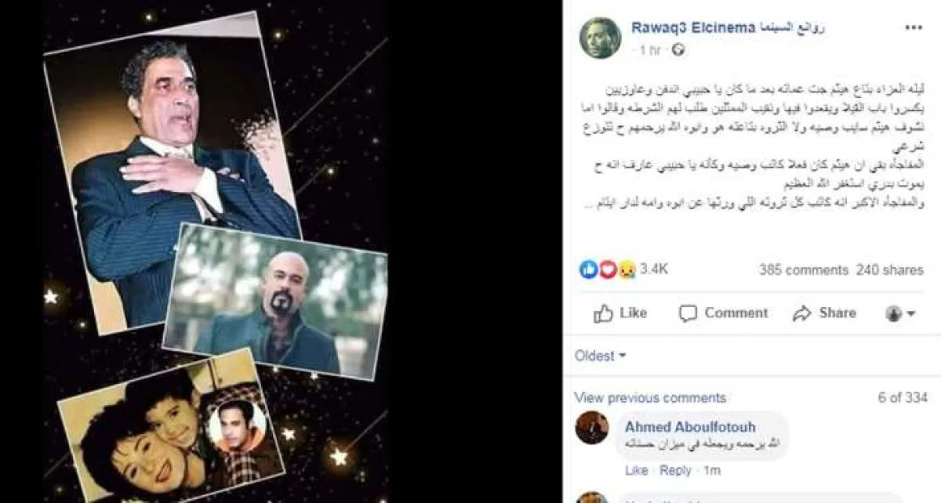The width and height of the screenshot is (941, 503).
Task: Click View previous comments
Action: [x=650, y=398]
